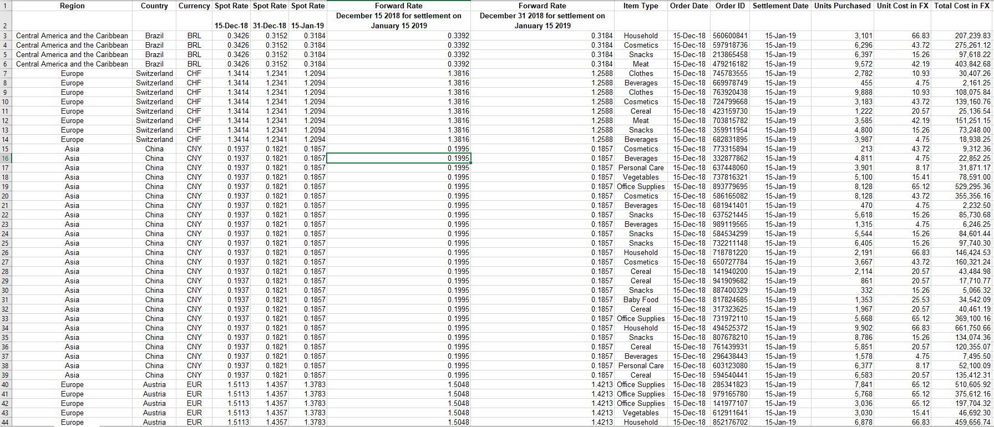Click the Meat cell for order 703815782
Screen dimensions: 994x427
click(x=641, y=121)
